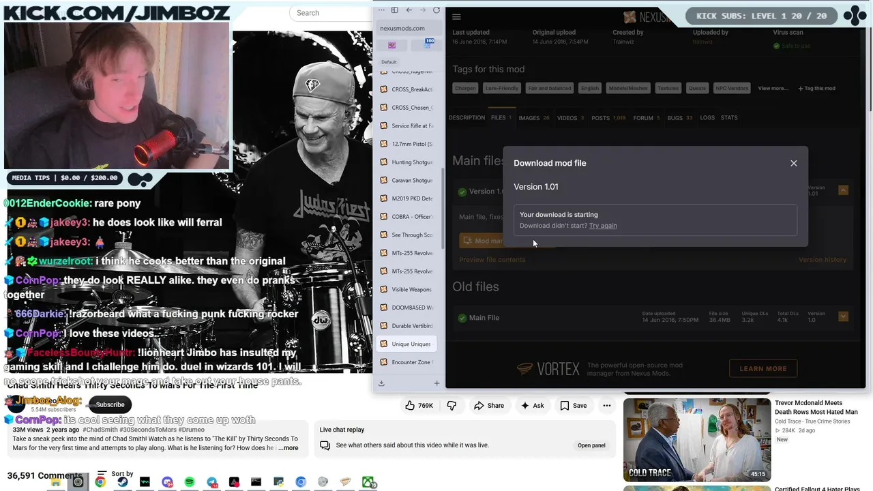Open the DOOMBASED sidebar tab
Image resolution: width=873 pixels, height=491 pixels.
[408, 308]
